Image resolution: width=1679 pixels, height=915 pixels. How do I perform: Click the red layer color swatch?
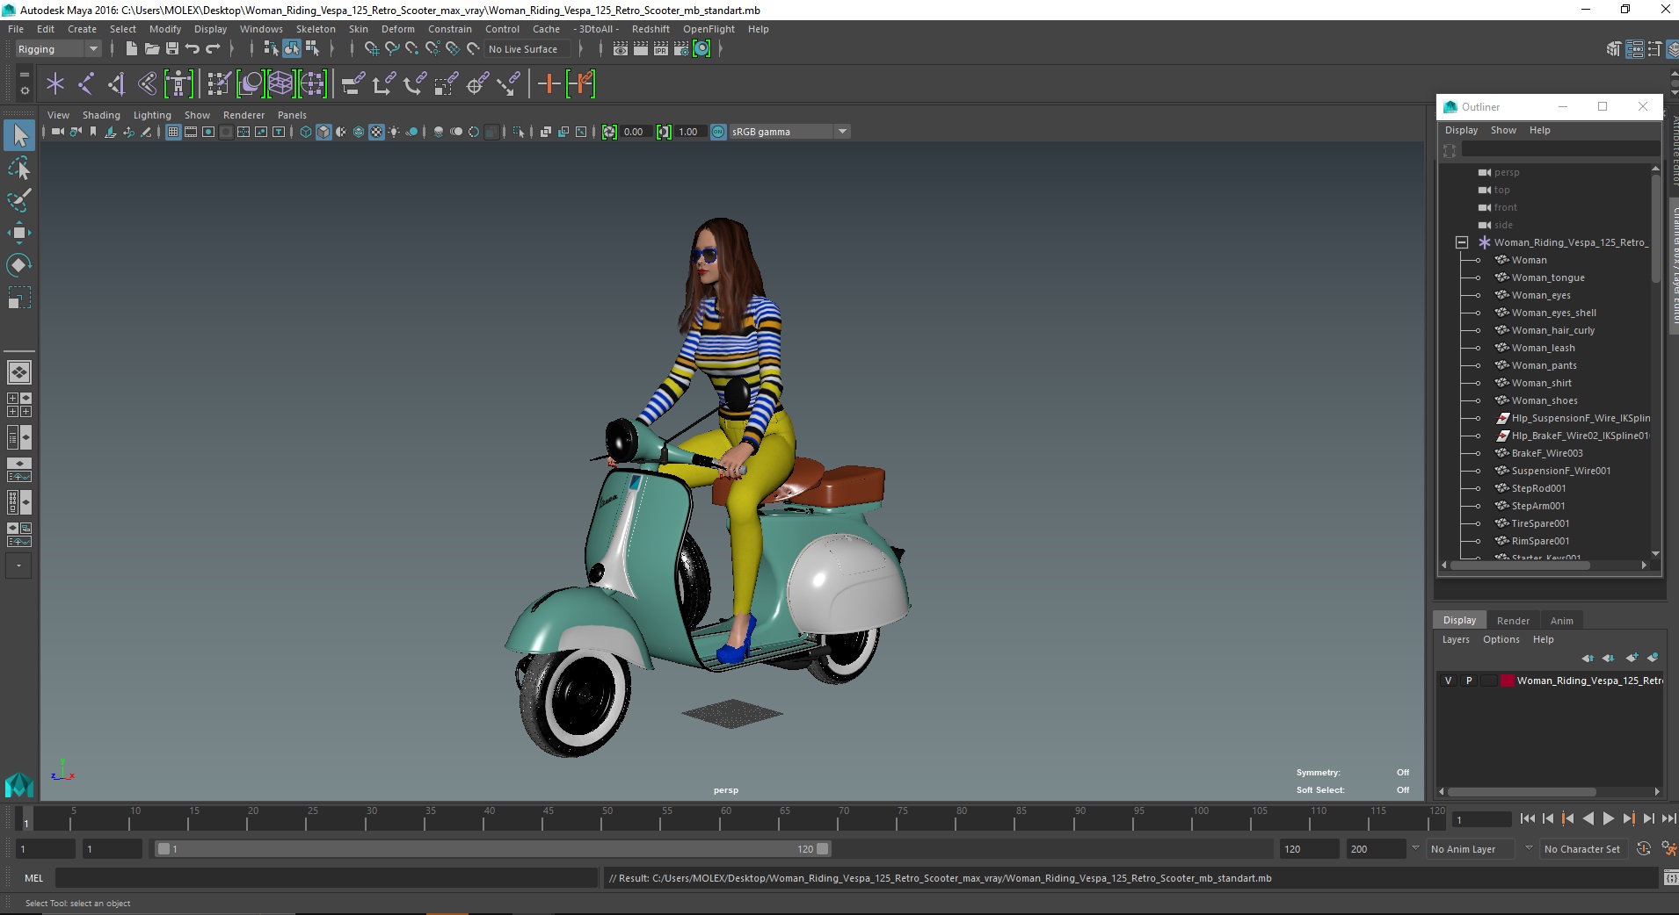coord(1508,681)
